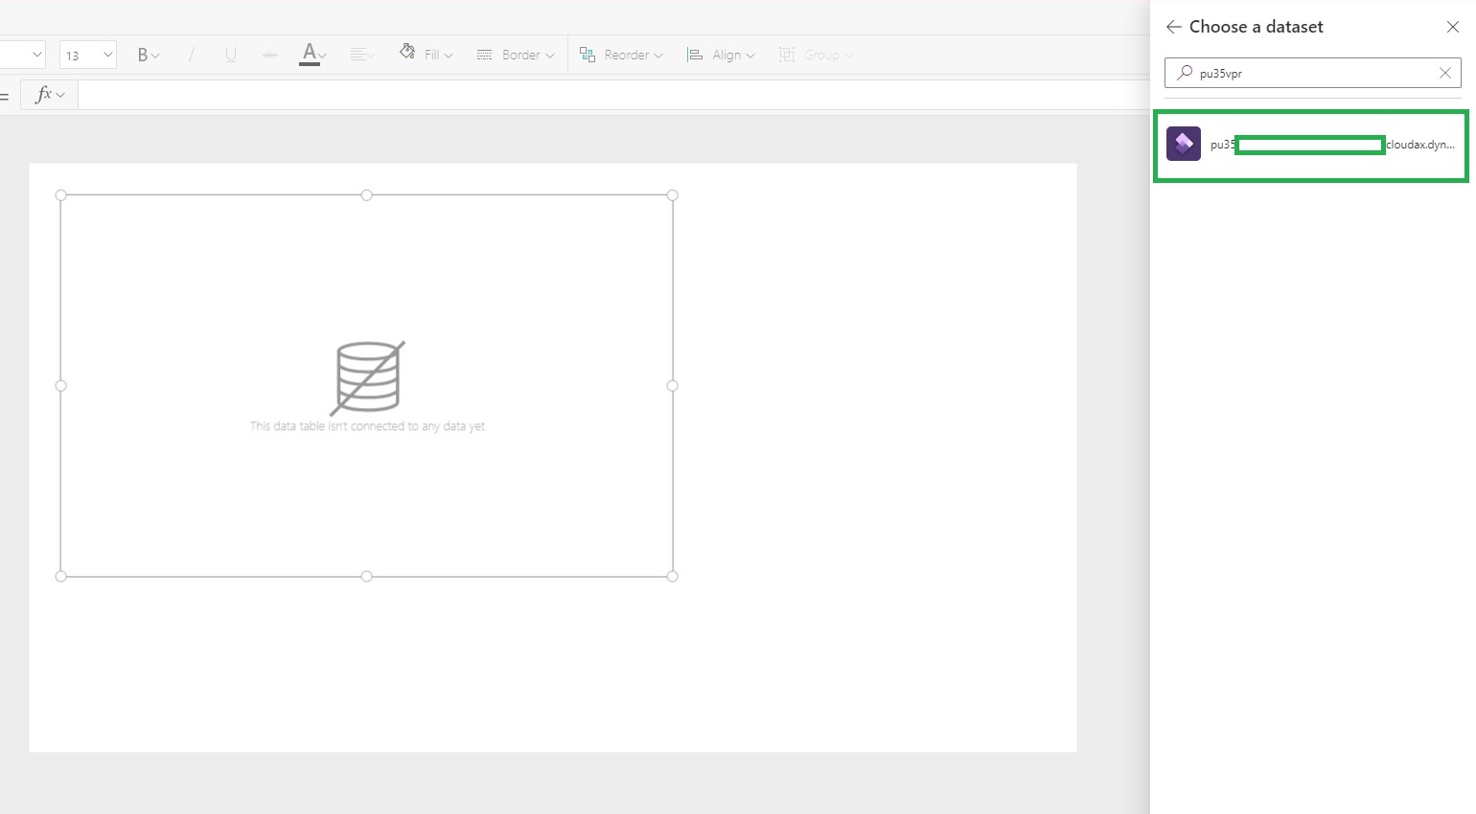Toggle bold text formatting
Screen dimensions: 1476x814
148,56
